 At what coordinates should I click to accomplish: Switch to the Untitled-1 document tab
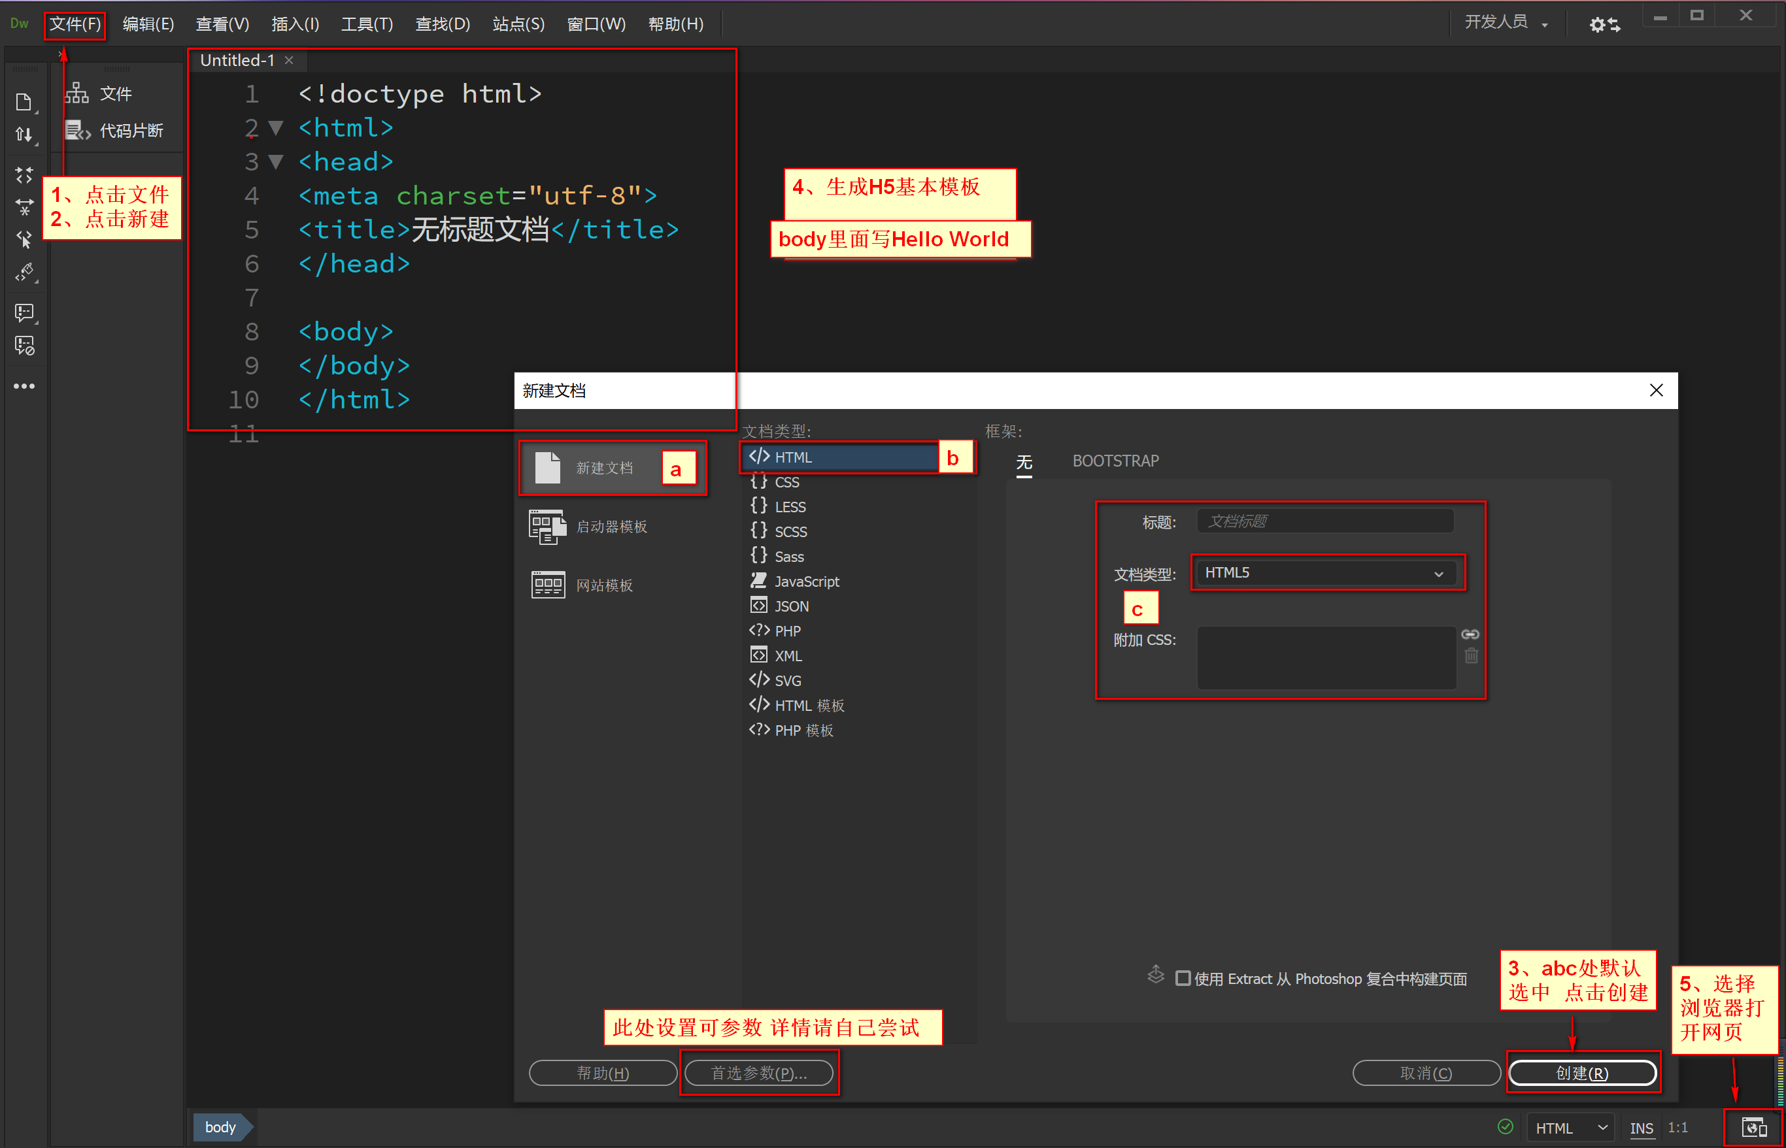[237, 60]
